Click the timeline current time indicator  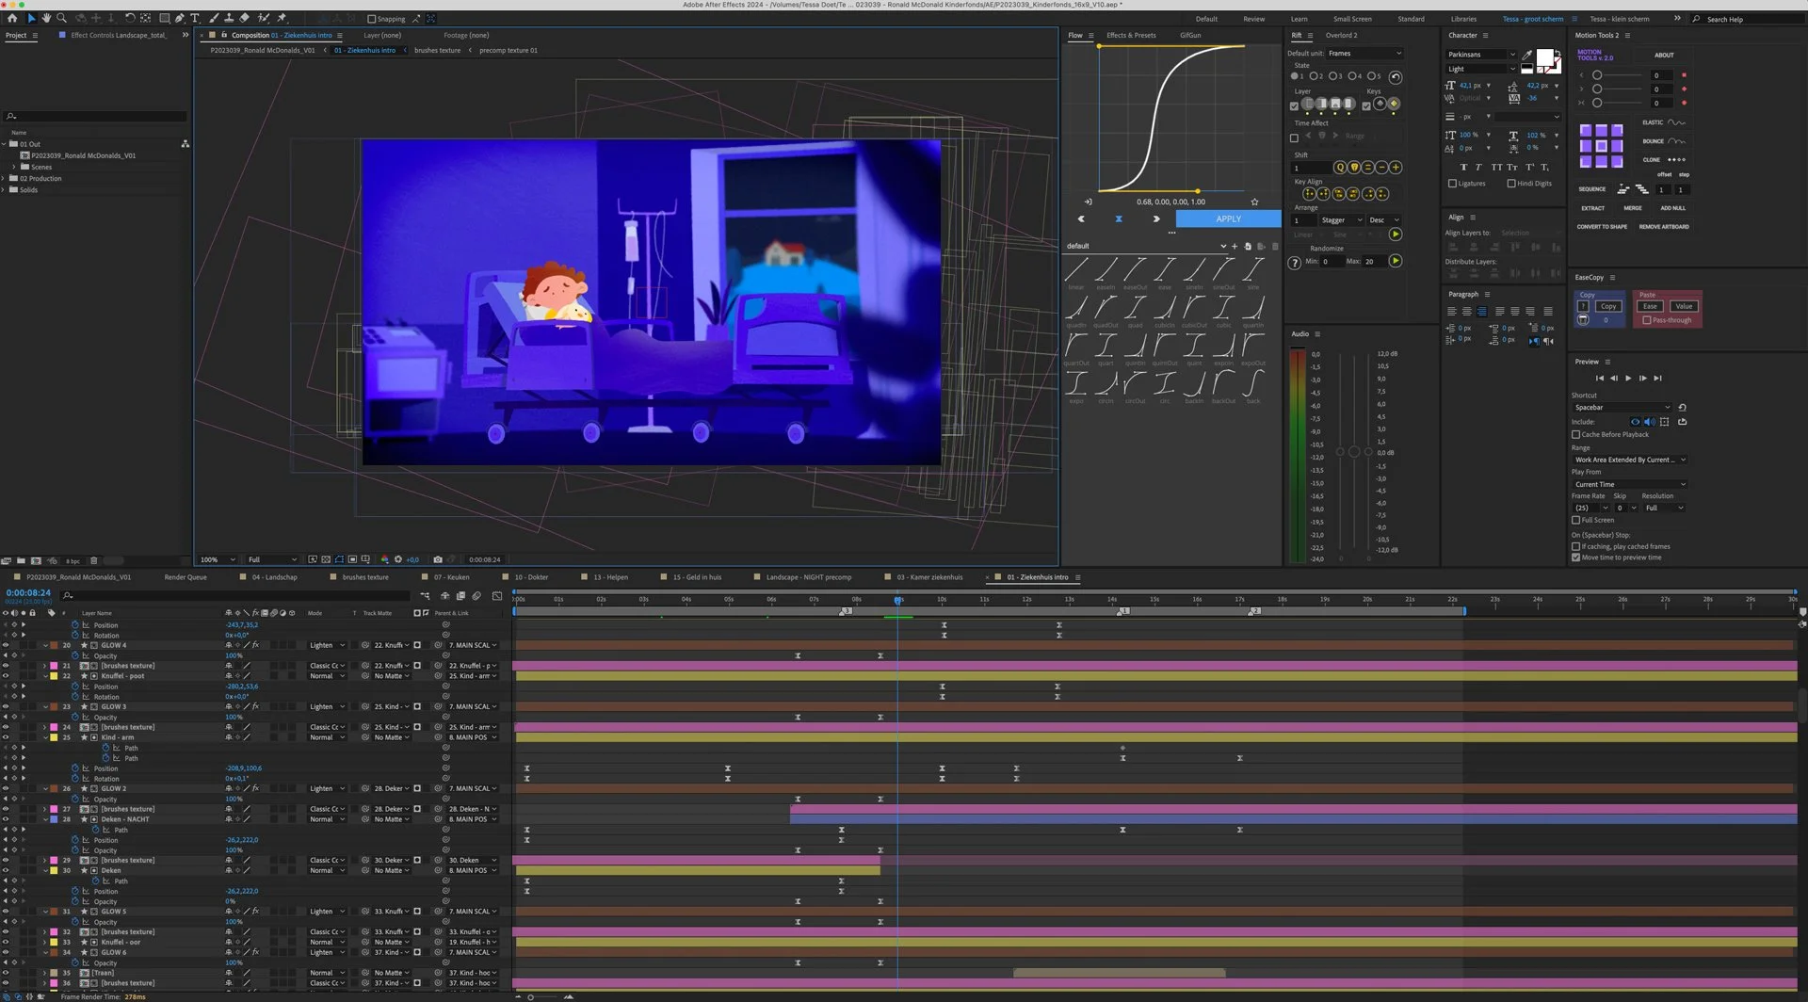coord(898,600)
